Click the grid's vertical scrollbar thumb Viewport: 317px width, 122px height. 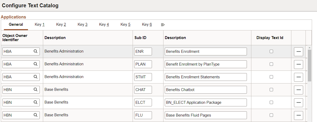pos(309,65)
